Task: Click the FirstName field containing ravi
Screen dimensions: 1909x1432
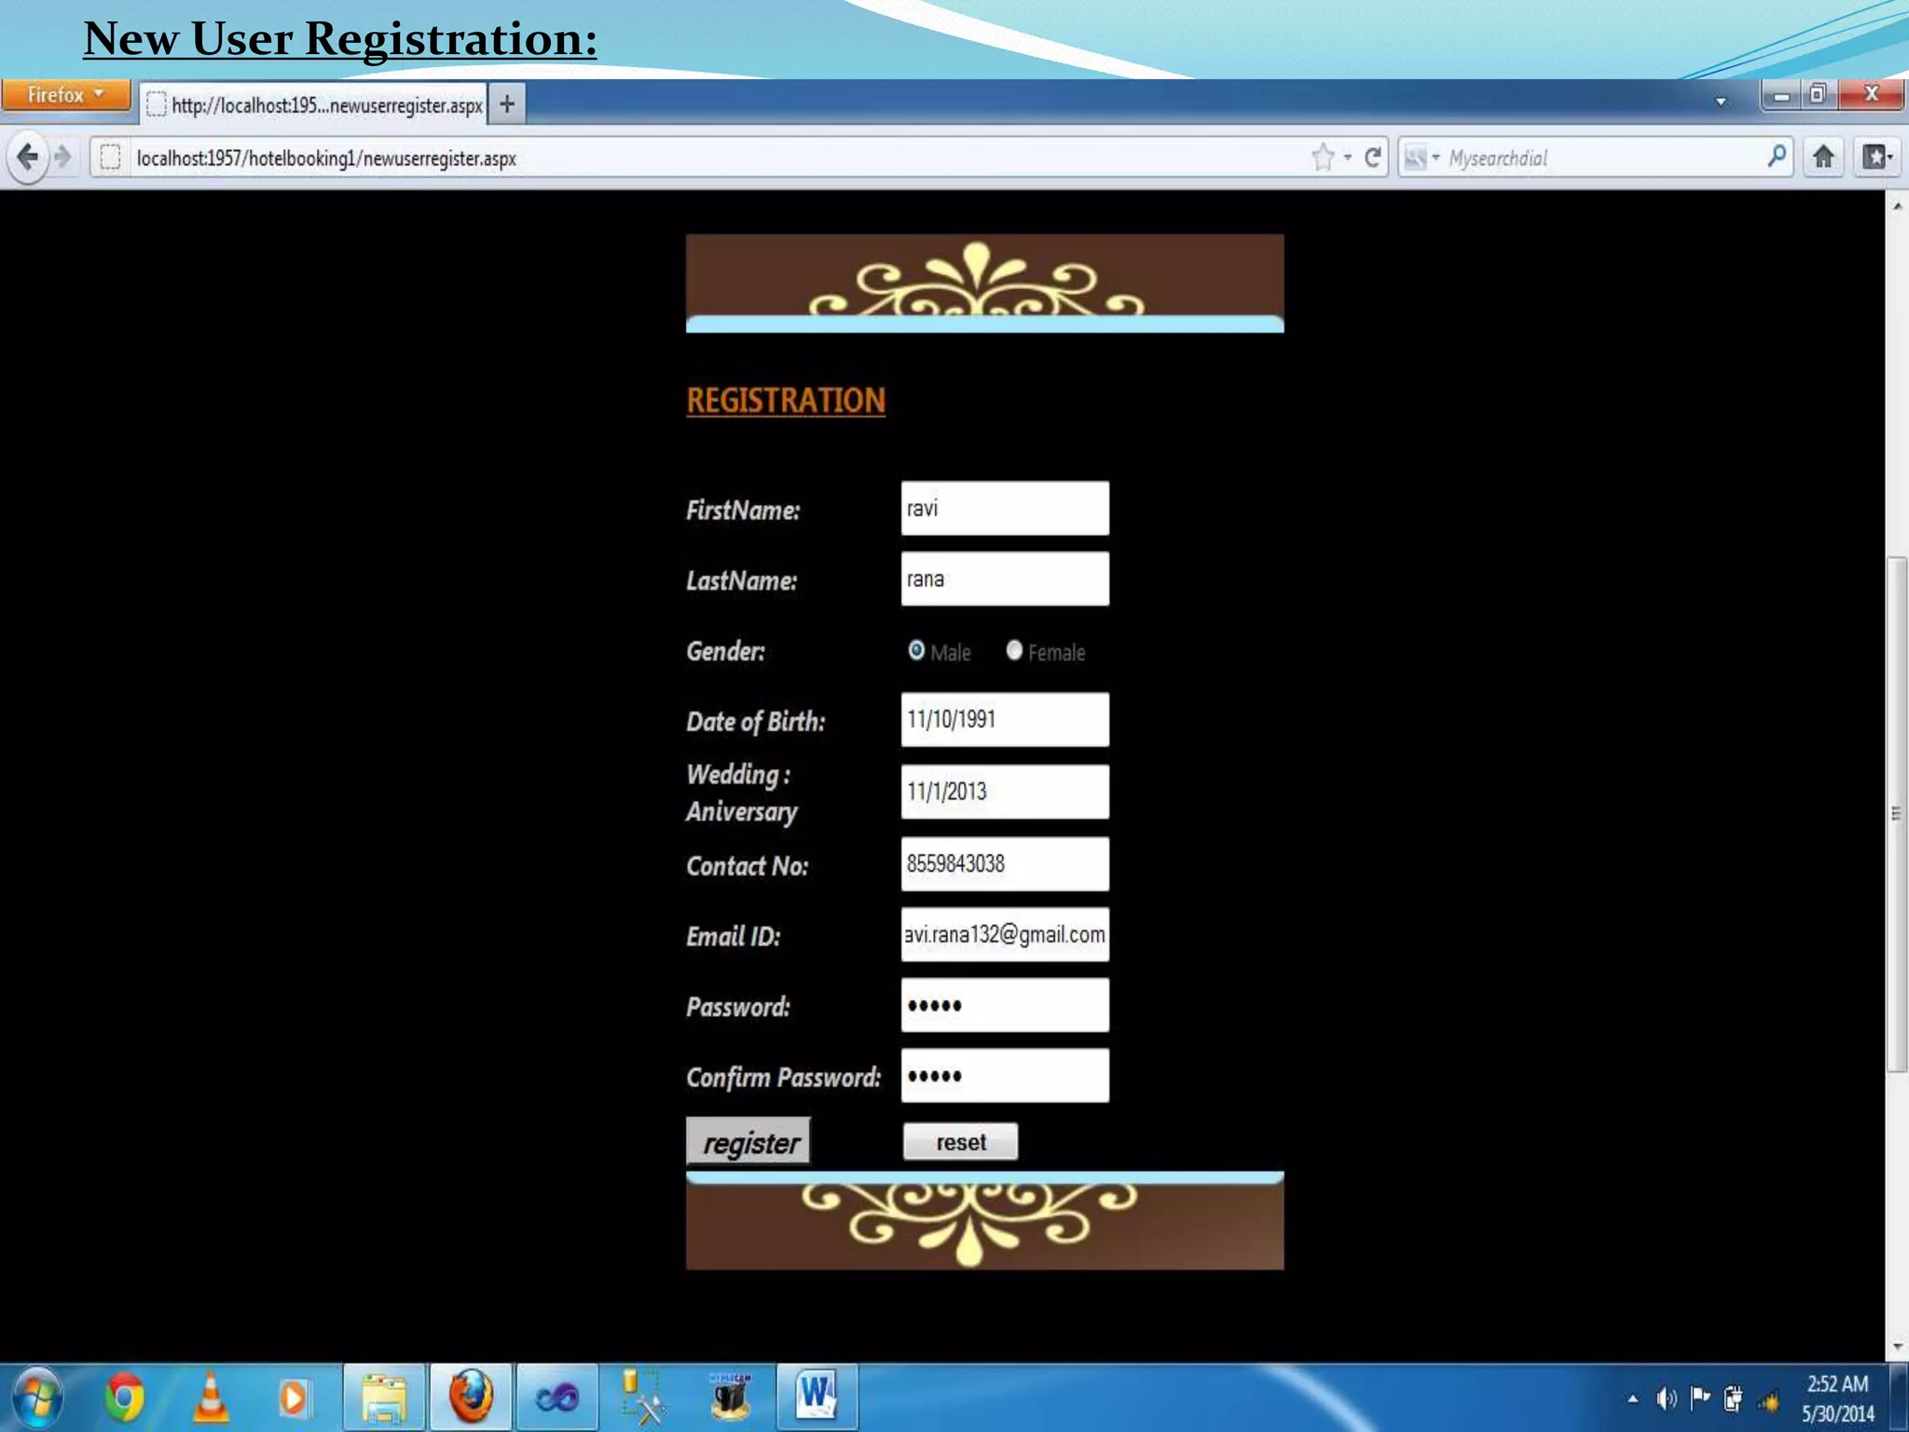Action: tap(1005, 508)
